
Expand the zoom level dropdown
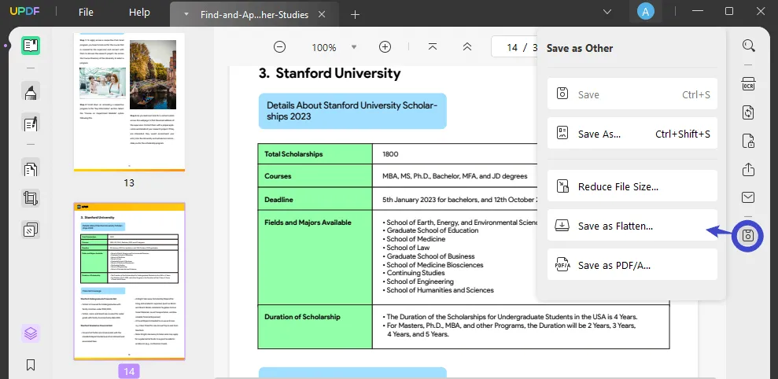(354, 47)
